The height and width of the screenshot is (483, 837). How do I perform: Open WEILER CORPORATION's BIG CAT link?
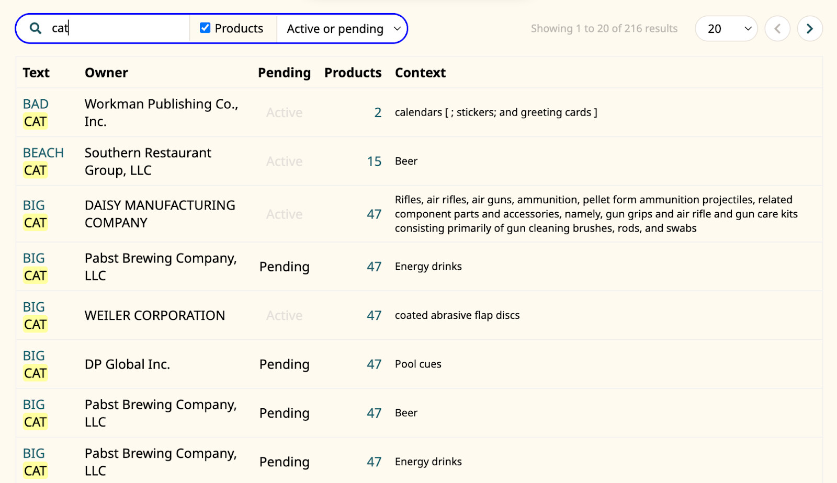(35, 315)
